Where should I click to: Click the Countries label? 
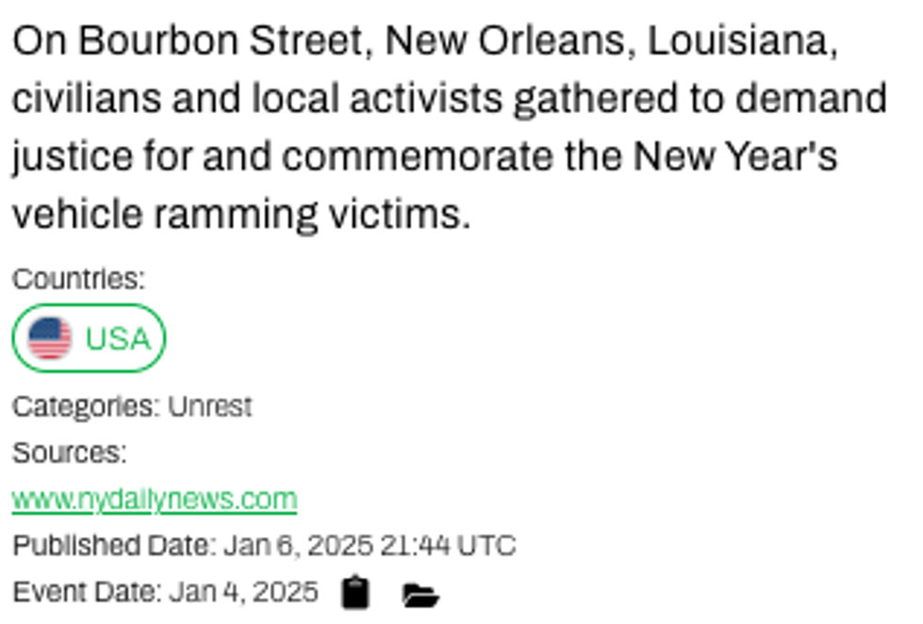(78, 279)
